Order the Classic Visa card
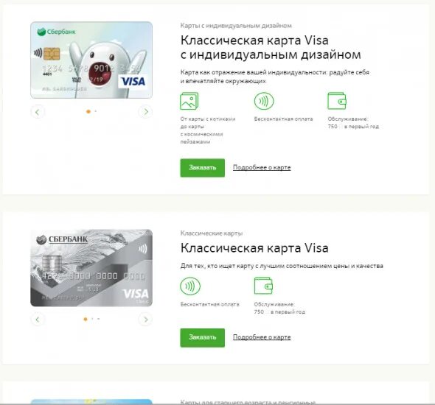Screen dimensions: 435x405 coord(203,337)
